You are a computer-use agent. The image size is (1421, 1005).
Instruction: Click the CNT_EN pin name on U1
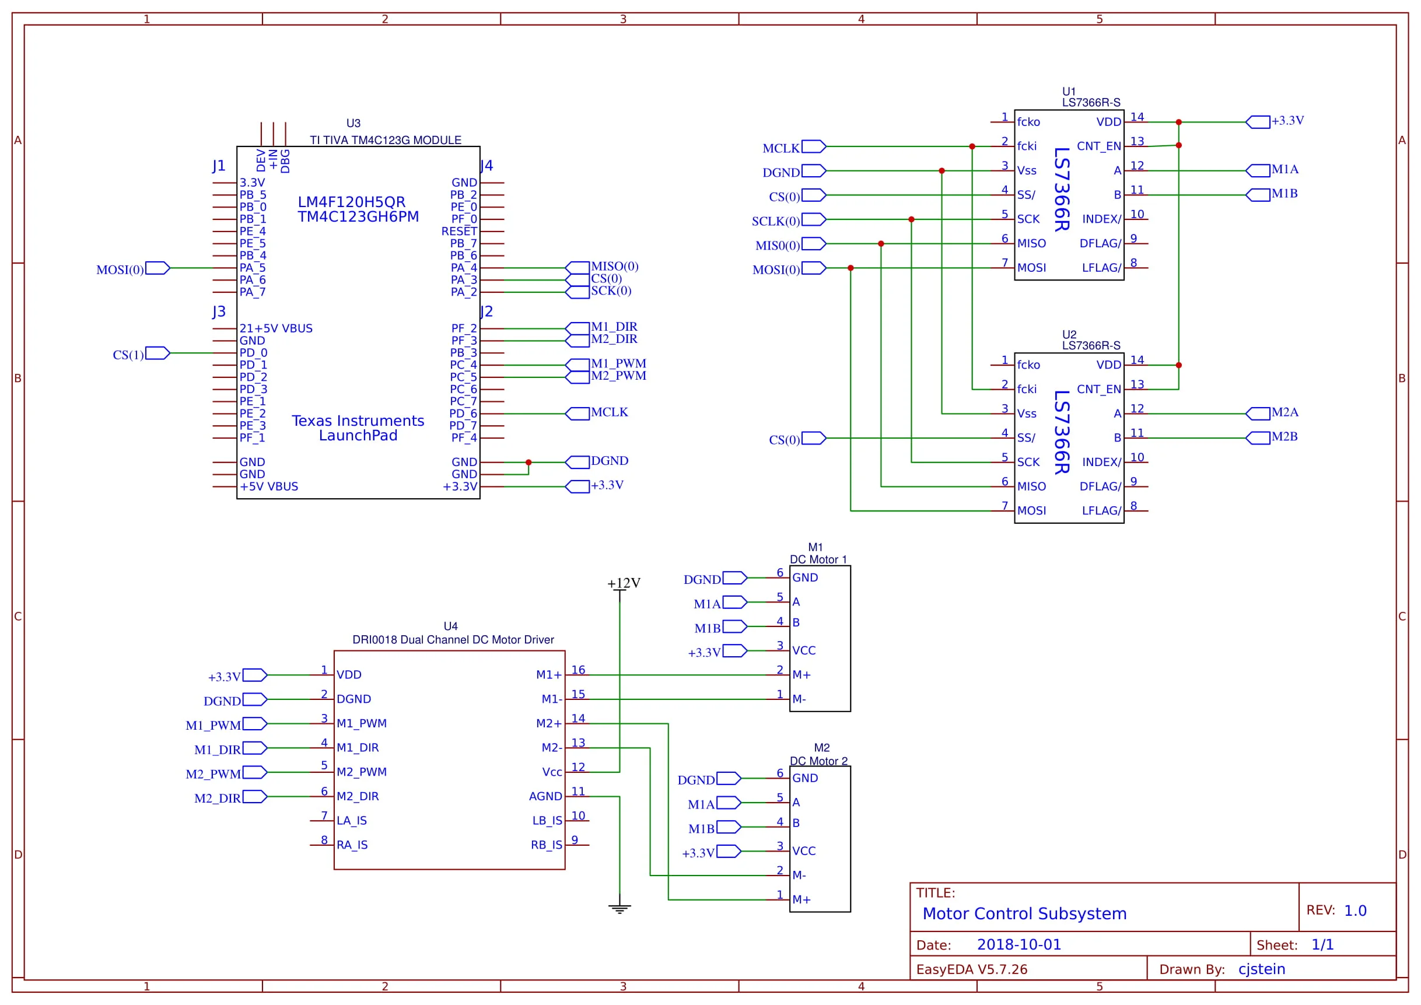1098,146
